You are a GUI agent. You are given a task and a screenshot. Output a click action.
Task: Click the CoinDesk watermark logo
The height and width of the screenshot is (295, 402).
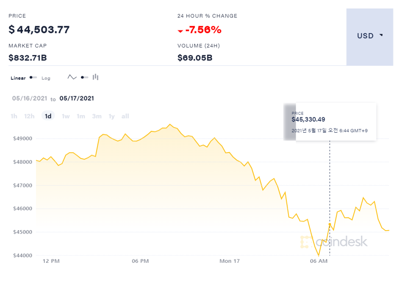click(x=334, y=242)
